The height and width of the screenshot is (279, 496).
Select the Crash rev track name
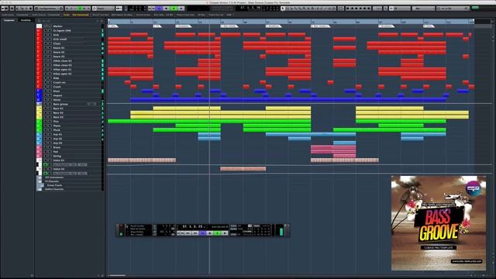[60, 82]
